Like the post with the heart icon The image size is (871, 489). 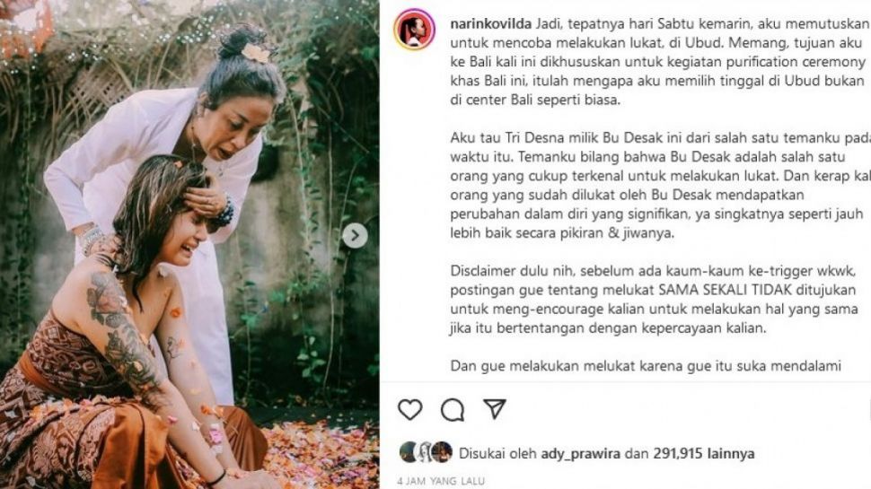(410, 410)
